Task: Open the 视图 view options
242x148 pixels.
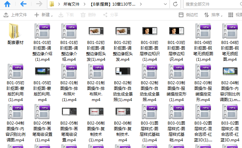Action: coord(235,15)
